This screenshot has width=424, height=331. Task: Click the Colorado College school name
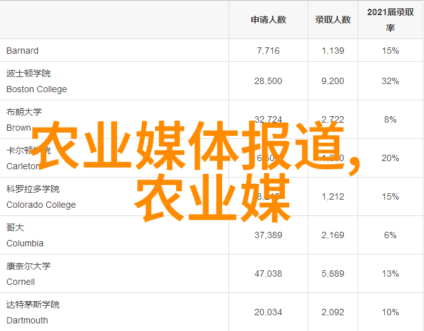coord(41,197)
